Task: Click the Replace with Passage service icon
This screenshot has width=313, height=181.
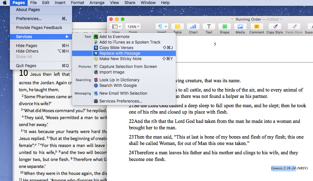Action: point(96,53)
